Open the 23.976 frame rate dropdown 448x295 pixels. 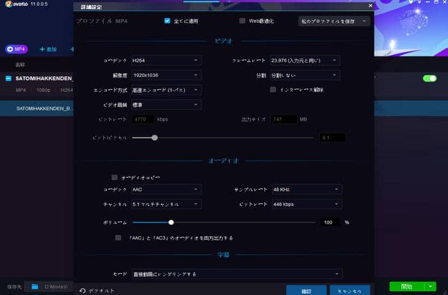[305, 60]
